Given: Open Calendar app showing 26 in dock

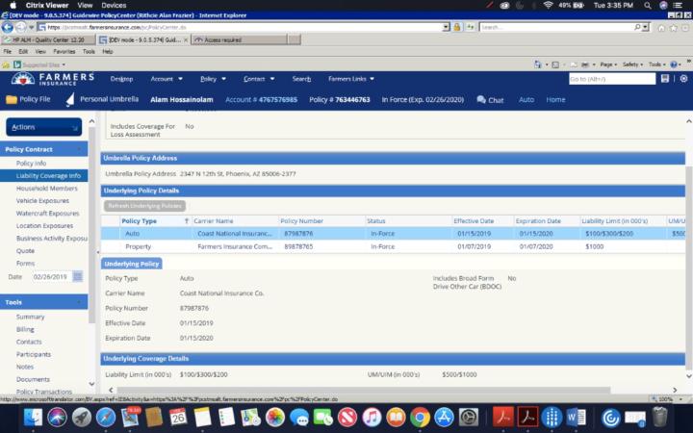Looking at the screenshot, I should [x=178, y=417].
